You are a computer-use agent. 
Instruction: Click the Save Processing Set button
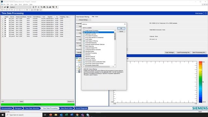tap(199, 53)
